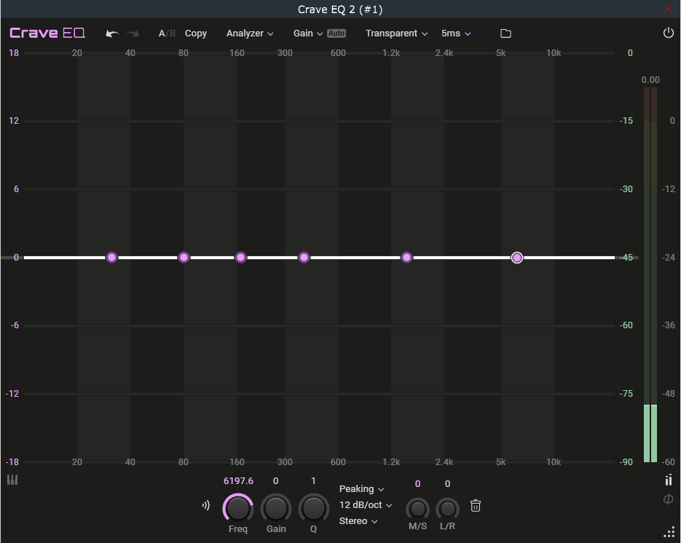Open the 5ms latency dropdown

pyautogui.click(x=456, y=33)
